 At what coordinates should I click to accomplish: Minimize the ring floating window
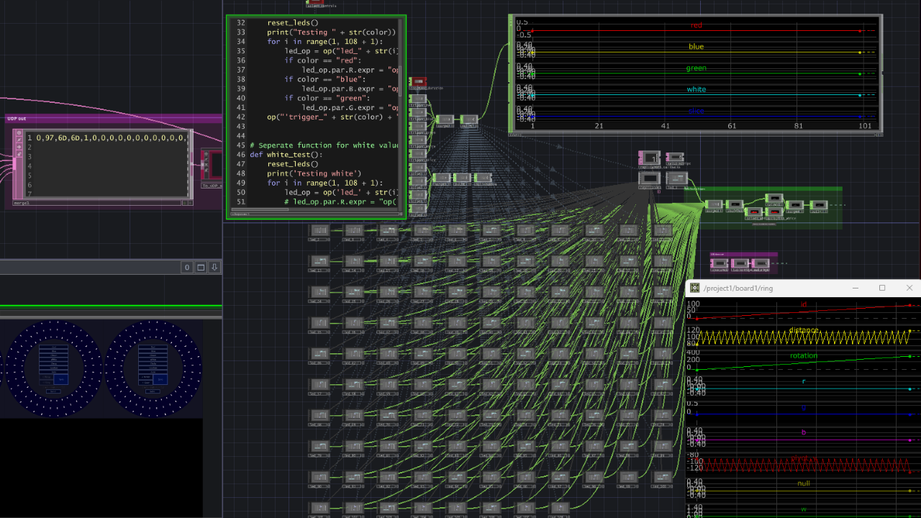tap(856, 288)
